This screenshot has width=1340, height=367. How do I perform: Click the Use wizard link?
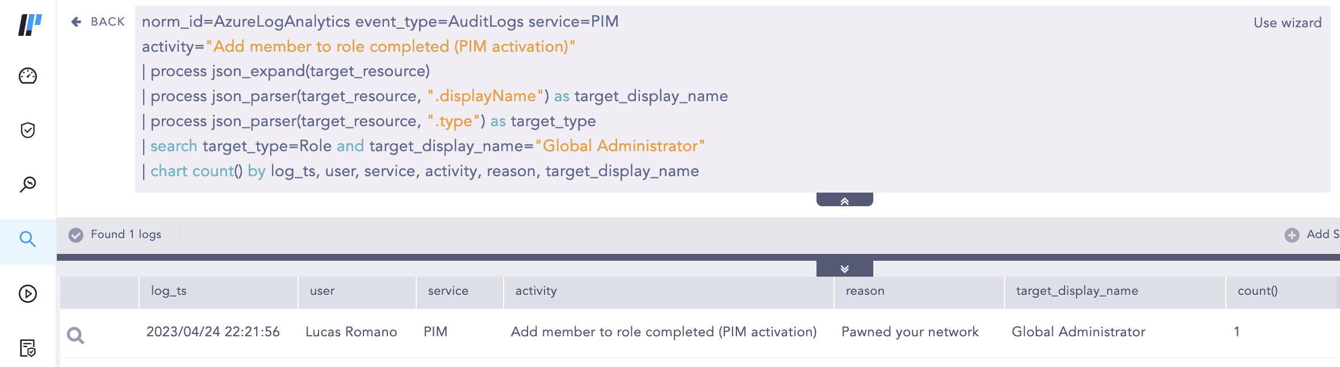click(1287, 23)
